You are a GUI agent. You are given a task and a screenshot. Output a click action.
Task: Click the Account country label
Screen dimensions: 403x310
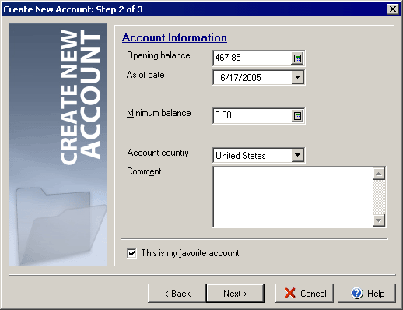point(158,153)
